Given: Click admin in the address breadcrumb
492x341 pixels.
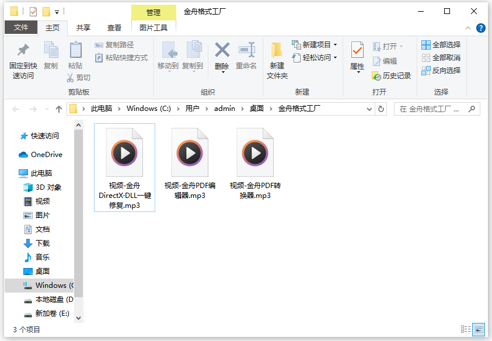Looking at the screenshot, I should [x=225, y=109].
